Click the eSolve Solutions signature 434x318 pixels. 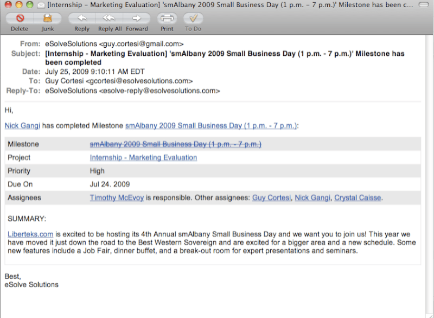31,284
